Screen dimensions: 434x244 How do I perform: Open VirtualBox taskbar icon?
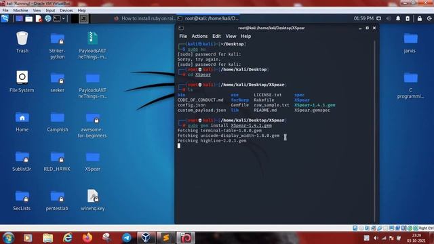tap(146, 238)
